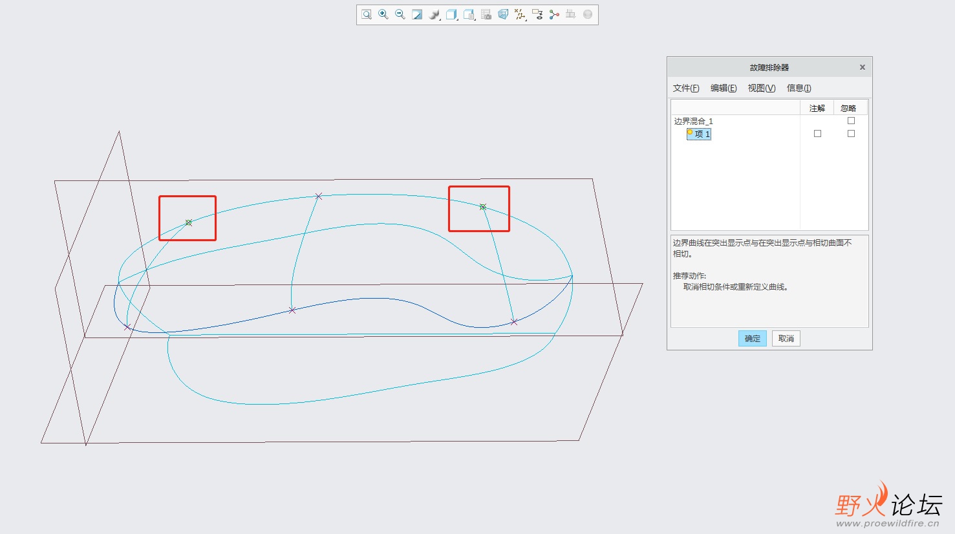Click the 忽略 column header
Image resolution: width=955 pixels, height=534 pixels.
click(x=848, y=108)
